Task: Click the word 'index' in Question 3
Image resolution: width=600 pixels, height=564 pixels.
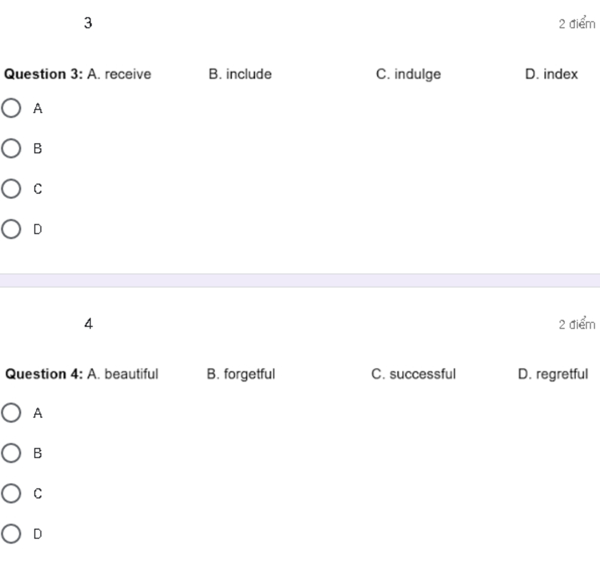Action: point(561,74)
